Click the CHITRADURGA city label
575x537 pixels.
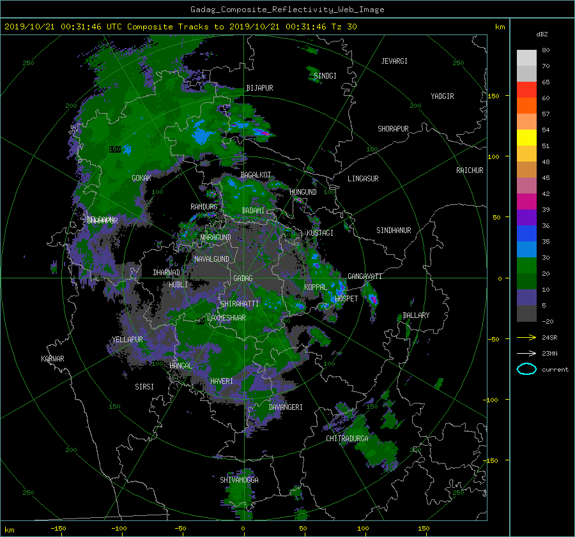tap(348, 439)
